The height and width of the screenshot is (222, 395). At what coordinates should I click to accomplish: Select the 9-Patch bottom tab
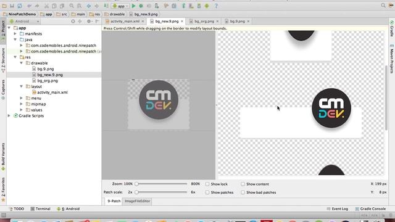pos(114,201)
